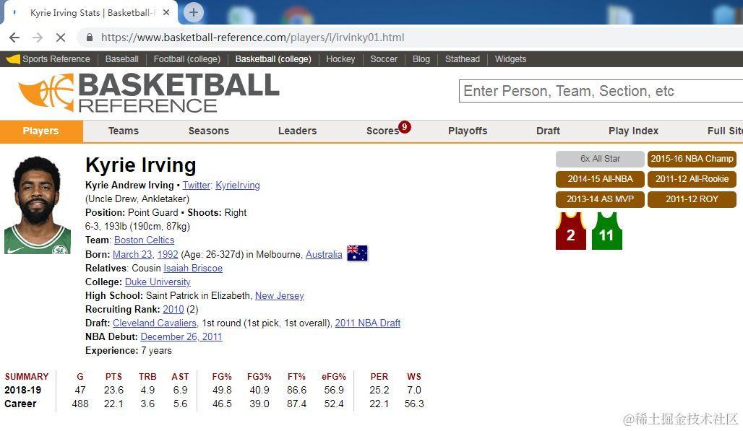Viewport: 743px width, 431px height.
Task: Open the Playoffs navigation tab
Action: [x=468, y=131]
